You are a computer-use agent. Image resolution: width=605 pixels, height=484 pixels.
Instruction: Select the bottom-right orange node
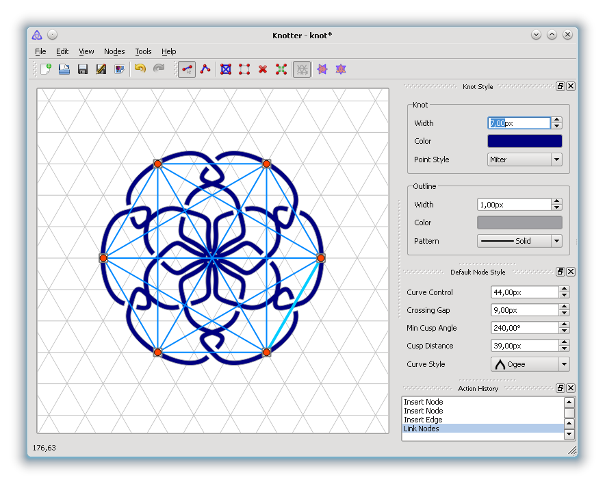(x=266, y=352)
